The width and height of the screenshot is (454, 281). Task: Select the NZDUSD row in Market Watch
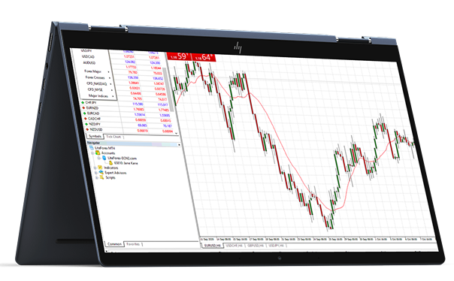130,130
